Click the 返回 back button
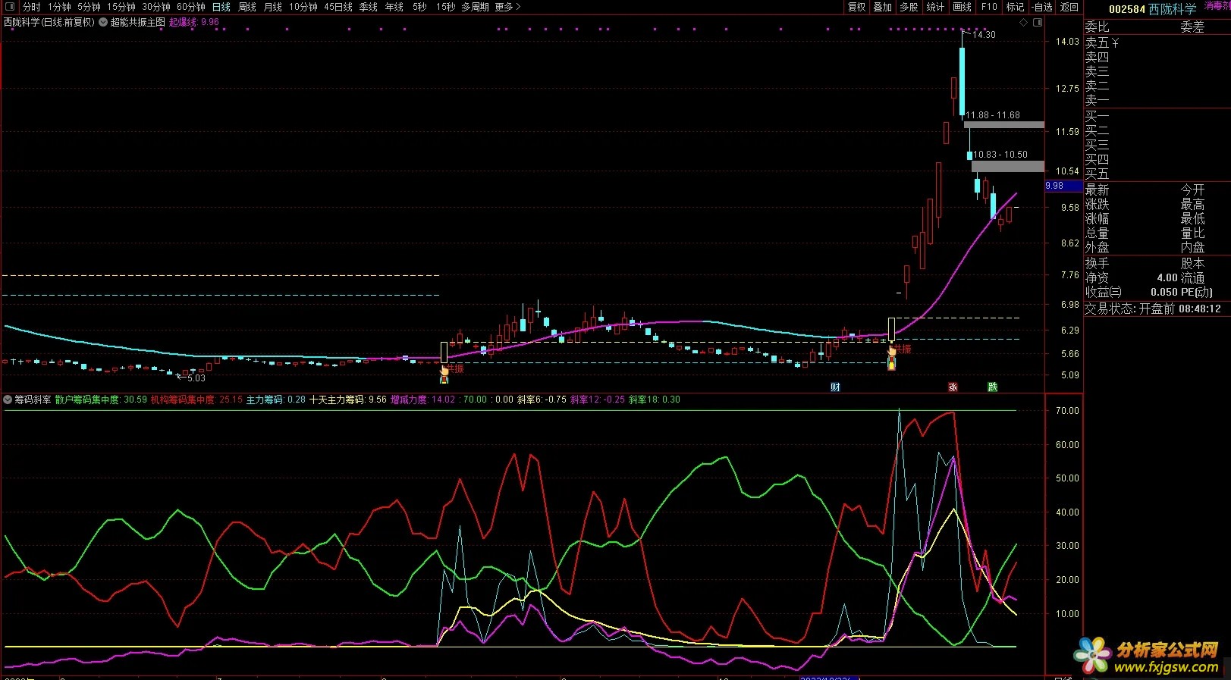 pyautogui.click(x=1069, y=7)
